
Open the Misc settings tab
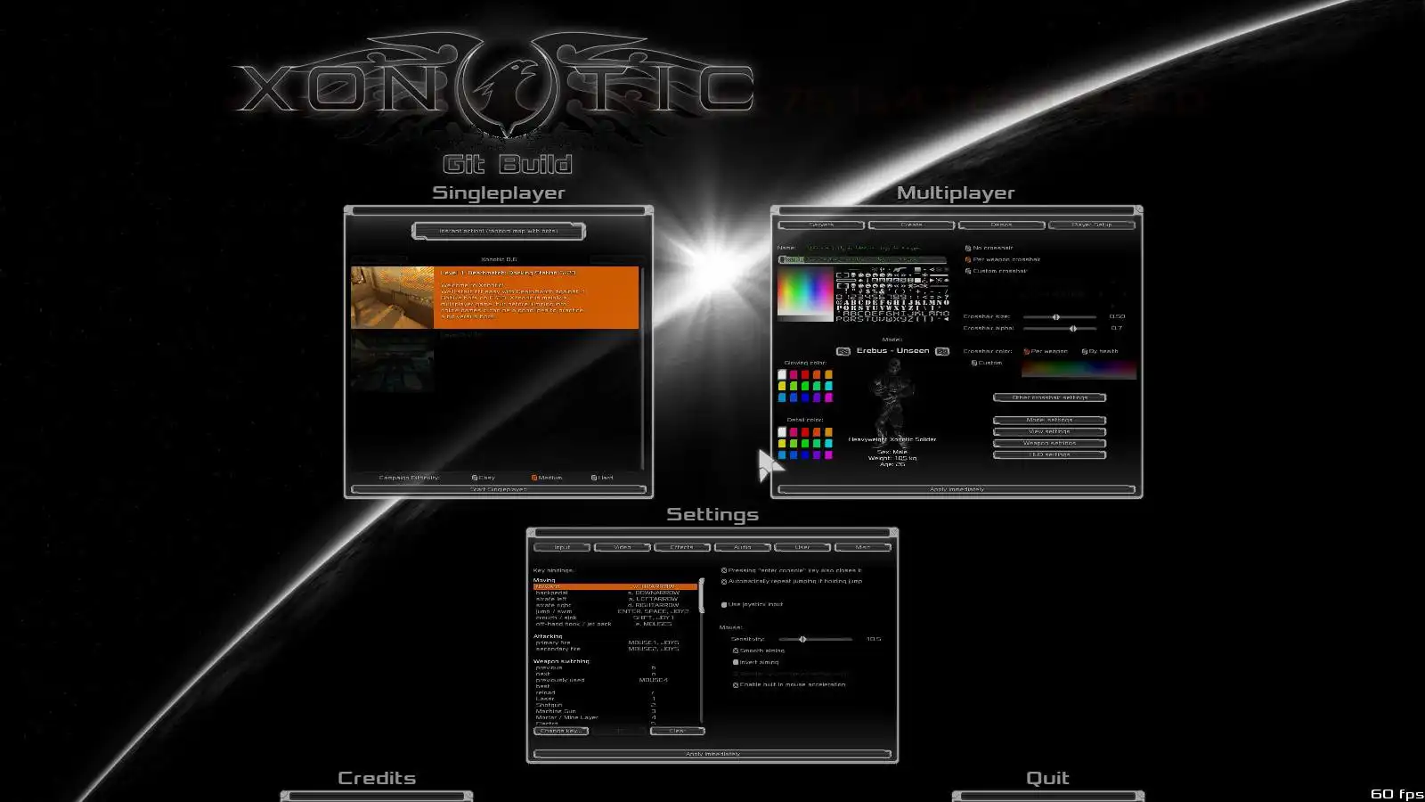(x=863, y=547)
